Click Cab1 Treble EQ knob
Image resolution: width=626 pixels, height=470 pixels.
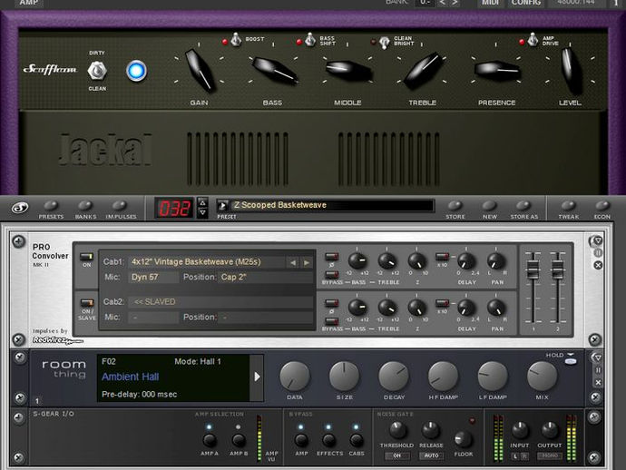click(x=386, y=260)
